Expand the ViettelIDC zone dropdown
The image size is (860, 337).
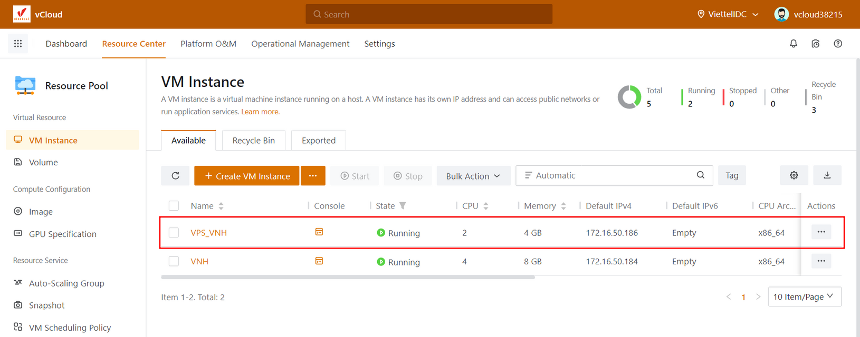pos(728,14)
